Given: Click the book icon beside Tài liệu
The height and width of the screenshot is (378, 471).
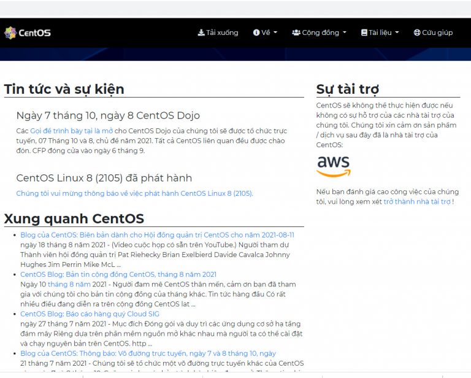Looking at the screenshot, I should coord(364,33).
